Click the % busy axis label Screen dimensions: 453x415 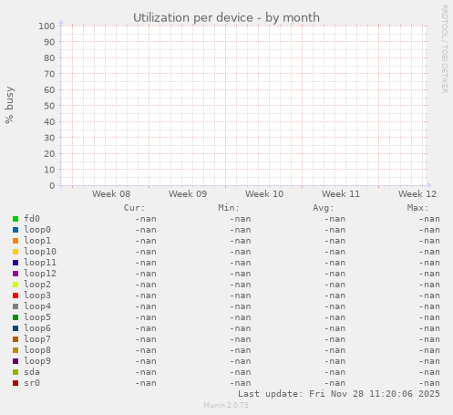pos(9,105)
